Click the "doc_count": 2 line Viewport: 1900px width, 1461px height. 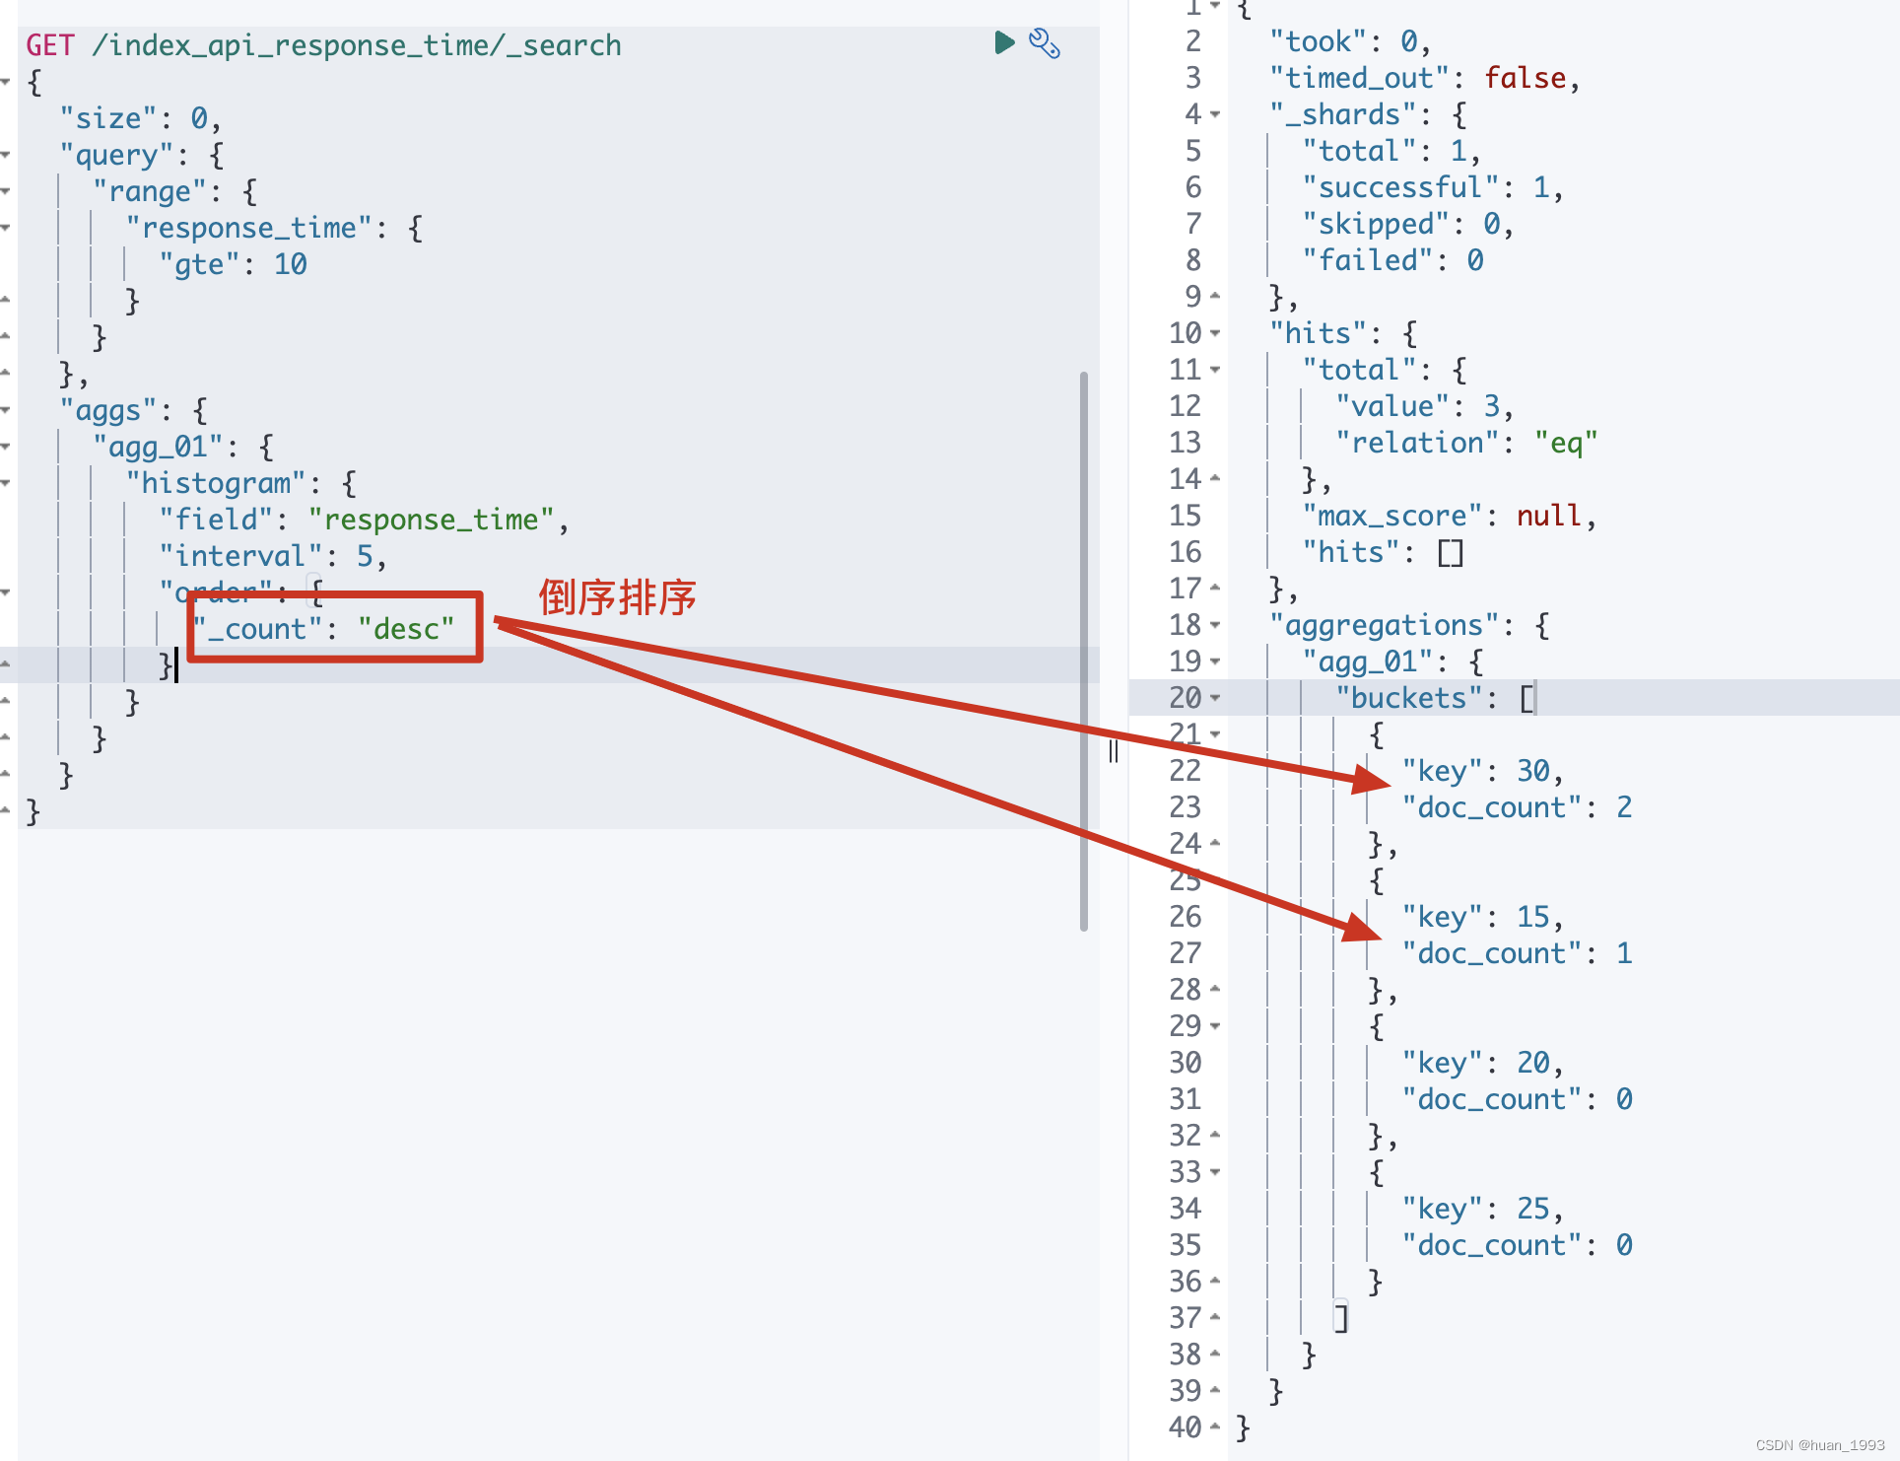1518,808
